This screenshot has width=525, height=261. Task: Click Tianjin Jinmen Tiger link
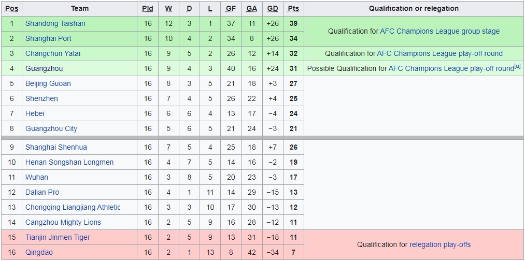[x=58, y=237]
